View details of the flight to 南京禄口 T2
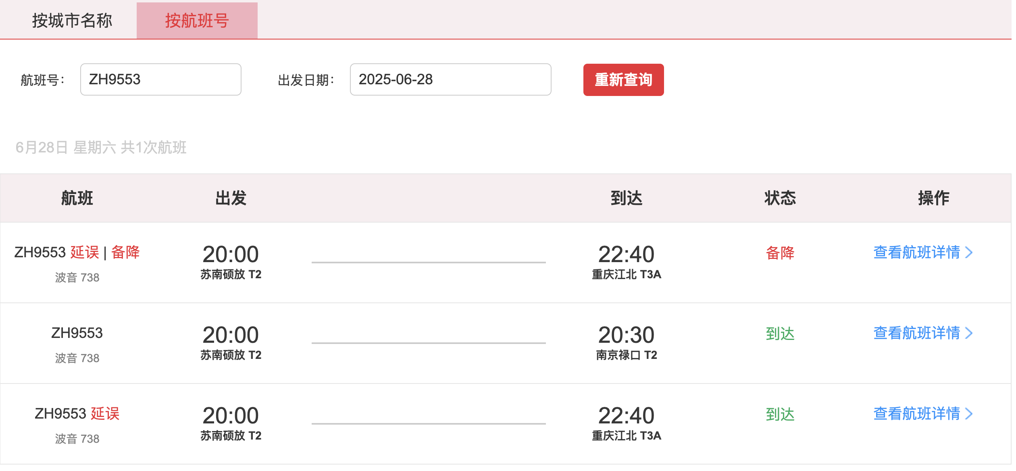 click(916, 333)
